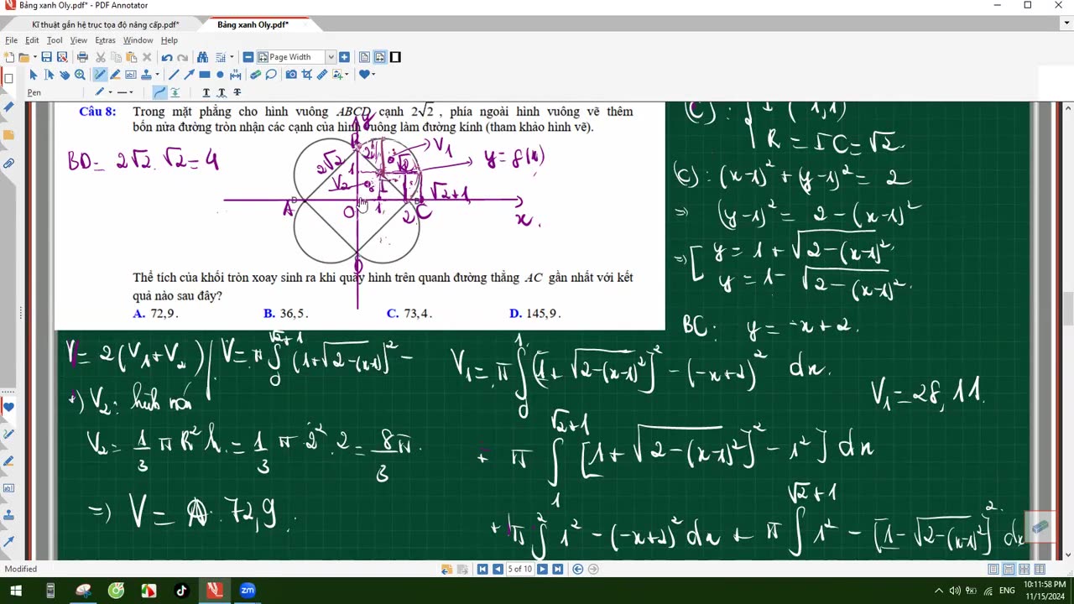
Task: Toggle fit page width view button
Action: (x=380, y=57)
